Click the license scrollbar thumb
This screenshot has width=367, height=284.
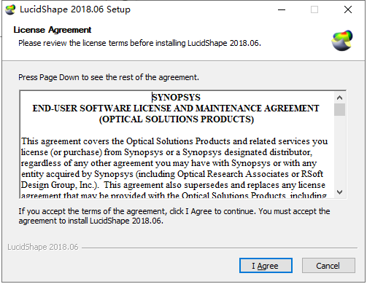[341, 110]
